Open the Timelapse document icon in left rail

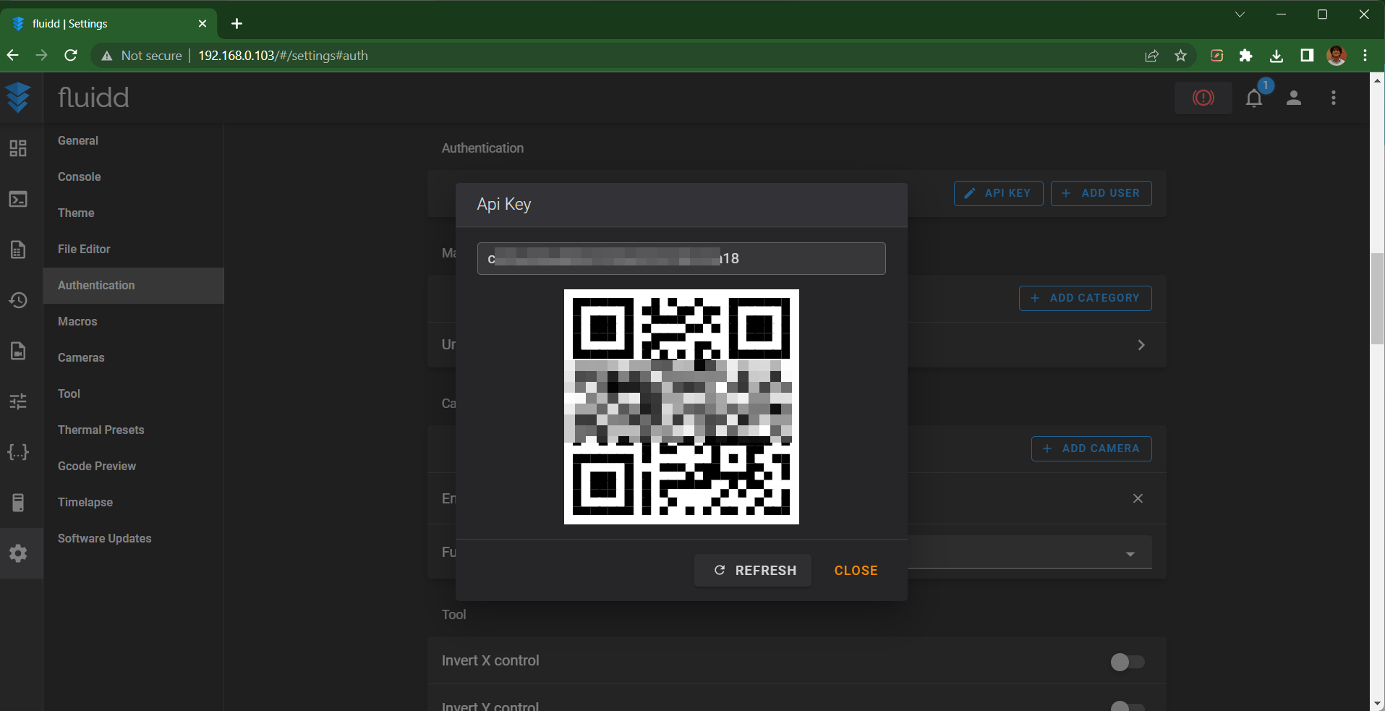coord(18,351)
